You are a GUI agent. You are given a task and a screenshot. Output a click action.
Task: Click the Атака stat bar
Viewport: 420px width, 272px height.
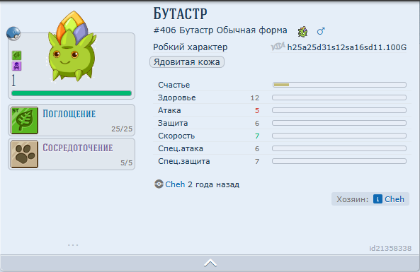point(339,110)
